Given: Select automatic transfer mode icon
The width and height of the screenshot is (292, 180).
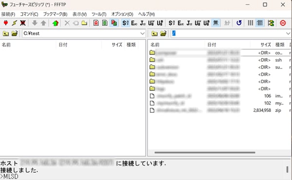Looking at the screenshot, I should click(114, 23).
